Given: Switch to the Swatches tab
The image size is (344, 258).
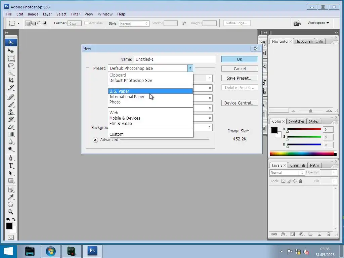Looking at the screenshot, I should click(296, 121).
